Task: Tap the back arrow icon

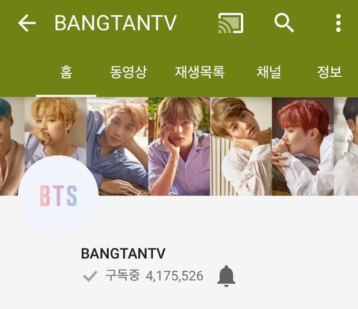Action: click(x=27, y=23)
